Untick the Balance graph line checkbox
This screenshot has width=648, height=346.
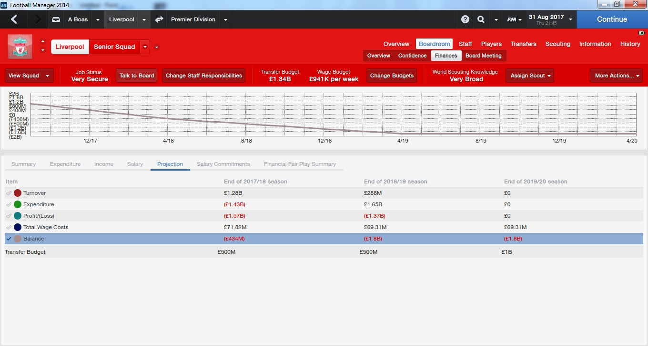[9, 239]
